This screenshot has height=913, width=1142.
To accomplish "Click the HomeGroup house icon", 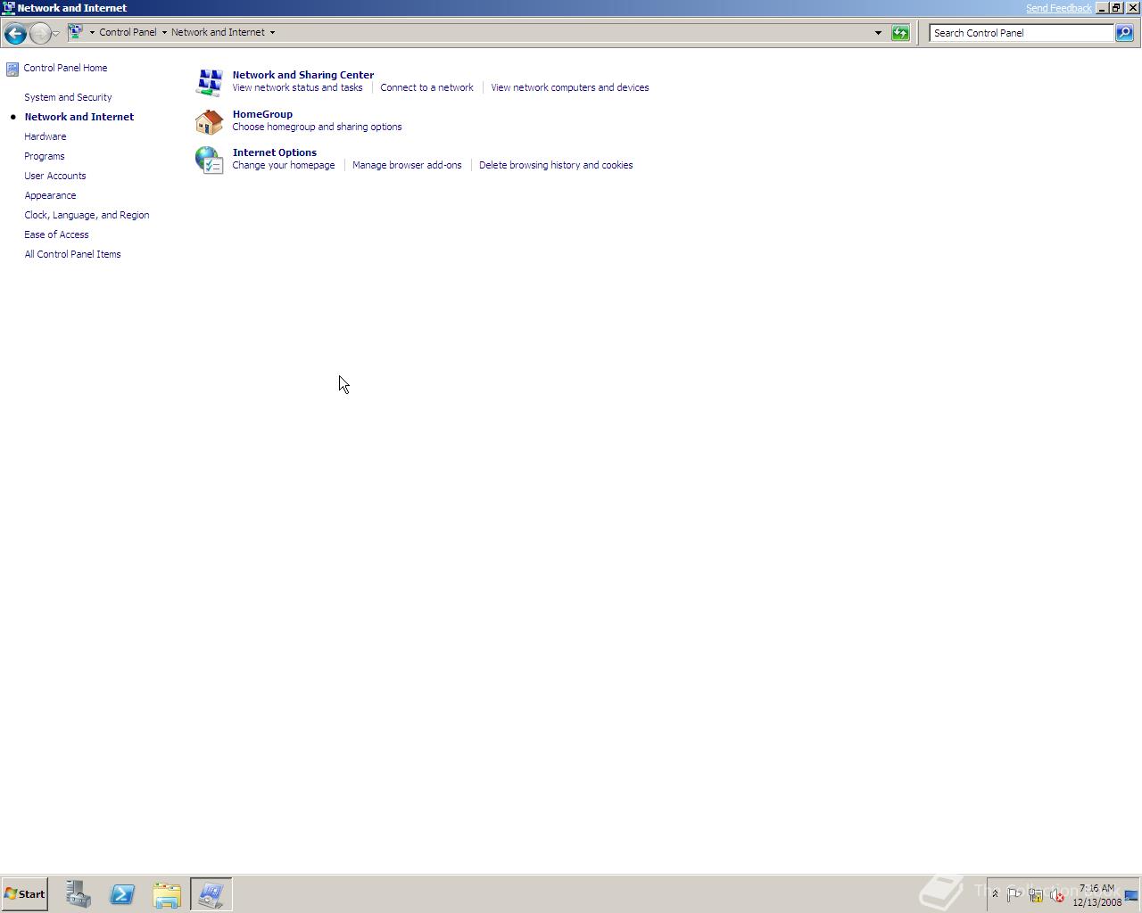I will point(209,121).
